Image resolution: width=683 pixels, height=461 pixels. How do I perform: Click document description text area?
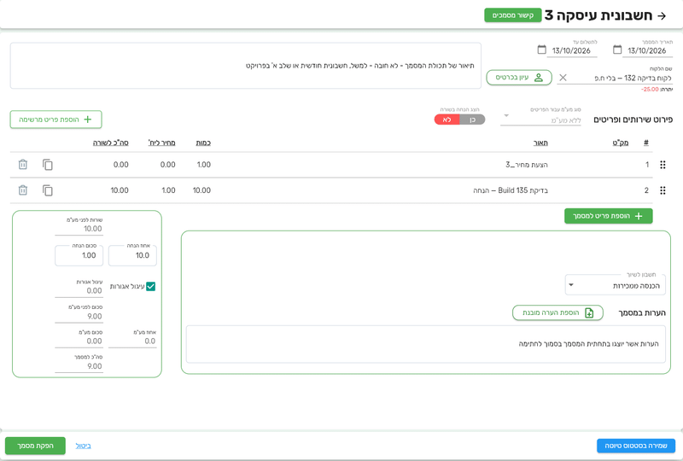coord(246,66)
